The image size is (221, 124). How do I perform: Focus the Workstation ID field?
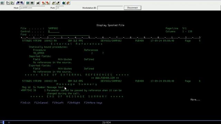[110, 8]
